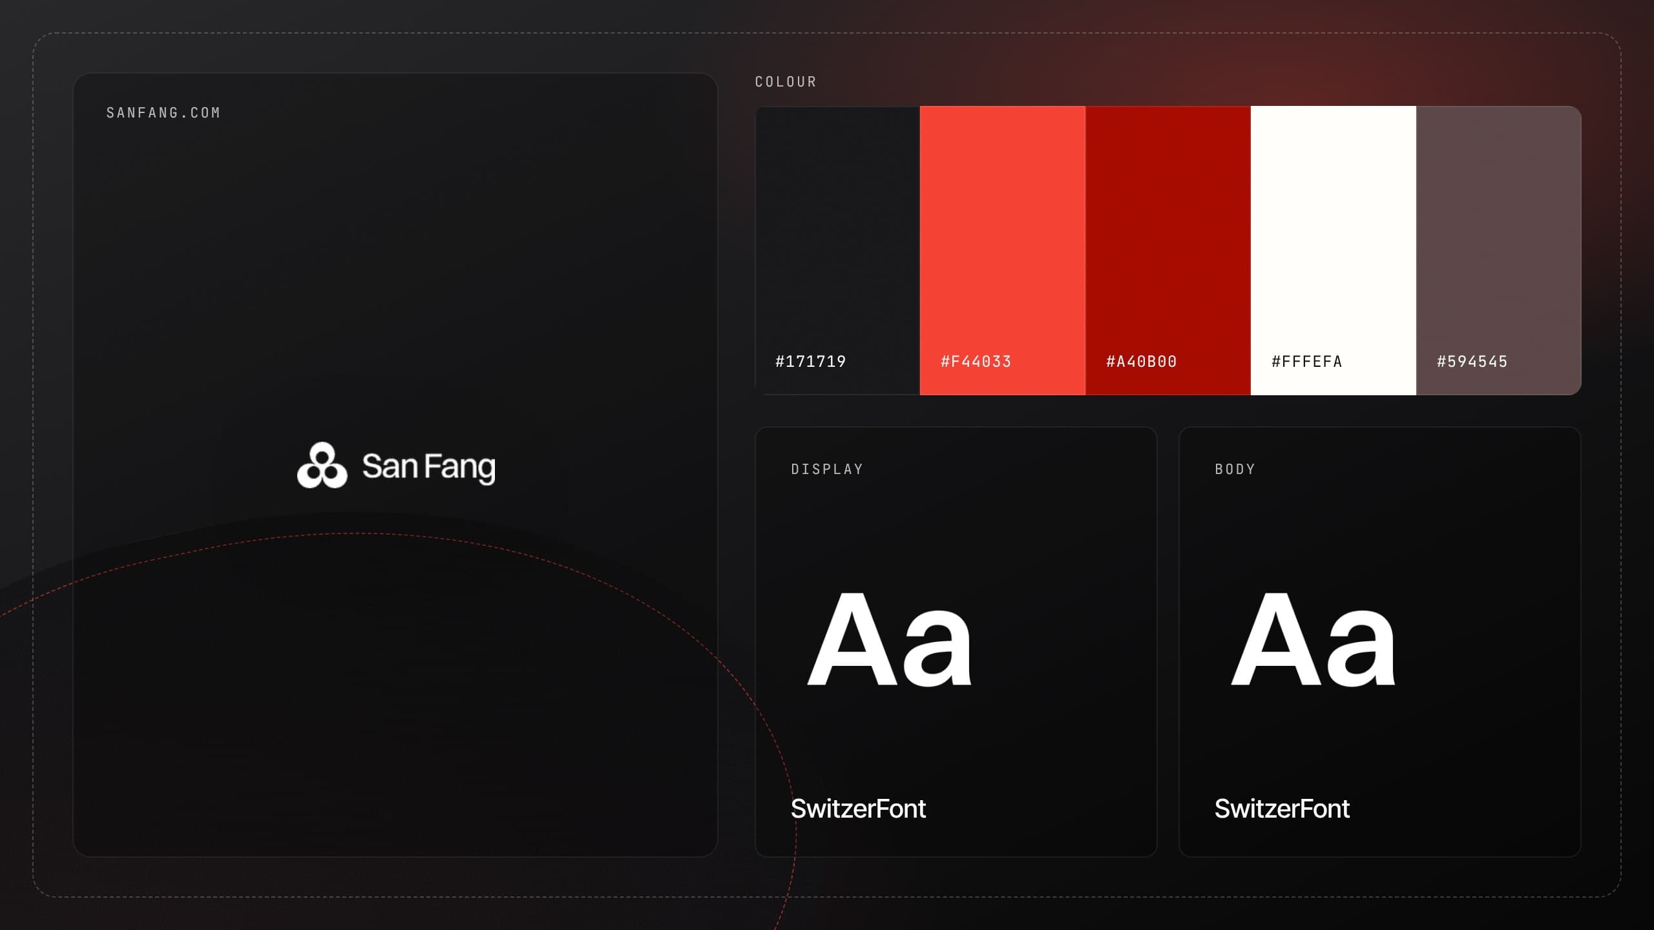Click the DISPLAY card label
1654x930 pixels.
point(827,470)
